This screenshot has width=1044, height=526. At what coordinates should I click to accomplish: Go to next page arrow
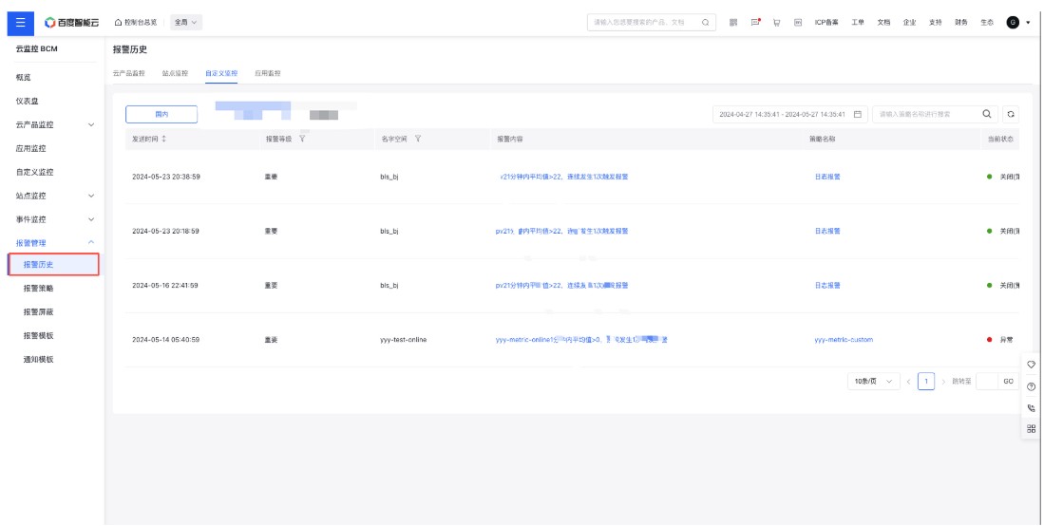click(943, 382)
